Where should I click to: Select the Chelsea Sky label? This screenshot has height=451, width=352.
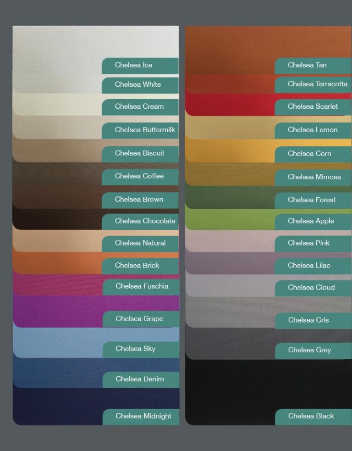point(141,350)
